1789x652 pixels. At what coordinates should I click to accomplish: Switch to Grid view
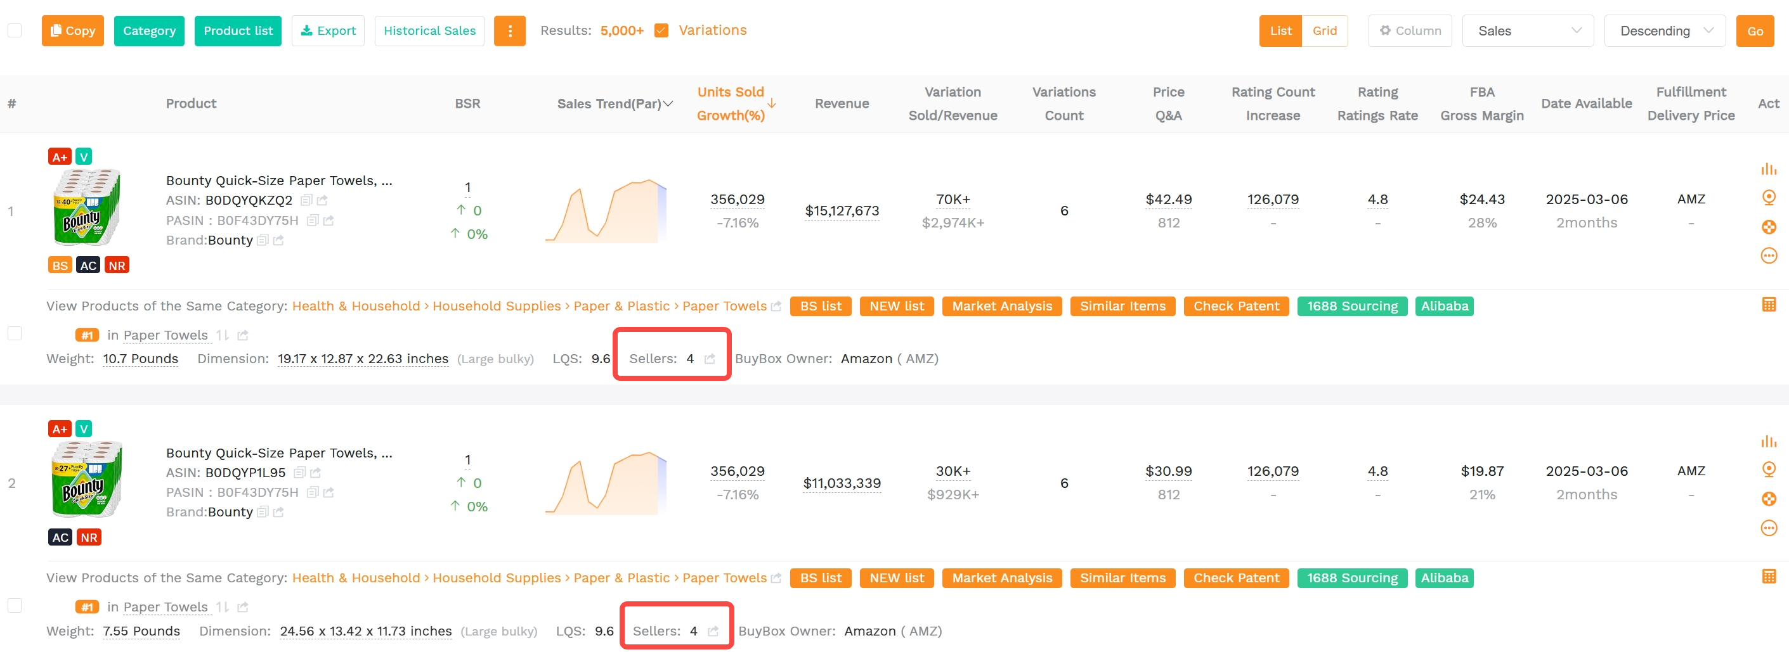[1324, 30]
